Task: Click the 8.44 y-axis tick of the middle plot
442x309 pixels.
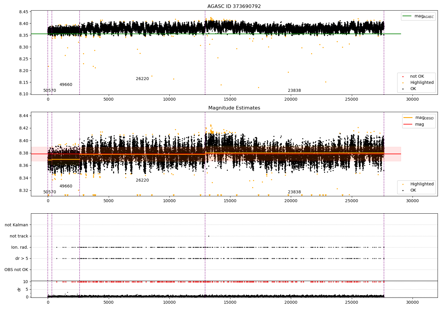Action: click(x=24, y=116)
